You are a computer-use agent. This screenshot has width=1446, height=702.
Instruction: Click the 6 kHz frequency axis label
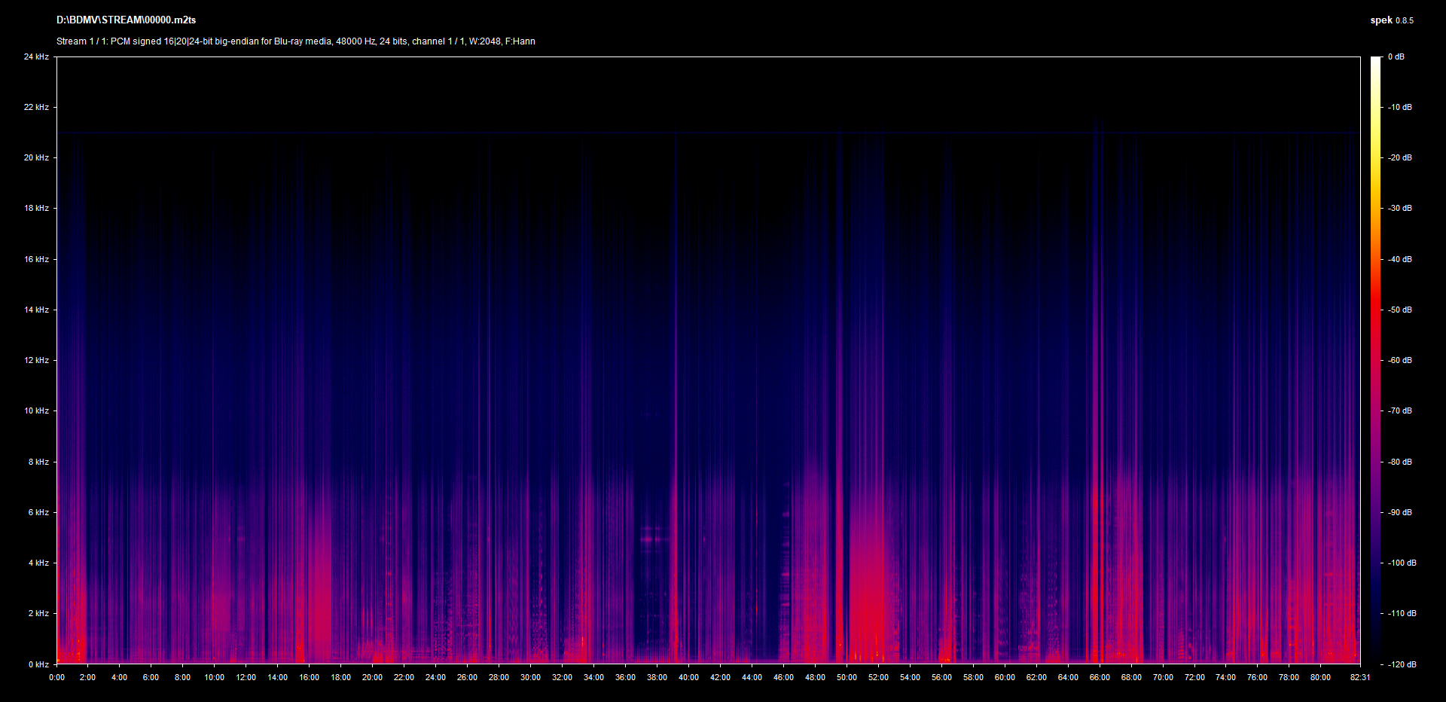tap(38, 512)
